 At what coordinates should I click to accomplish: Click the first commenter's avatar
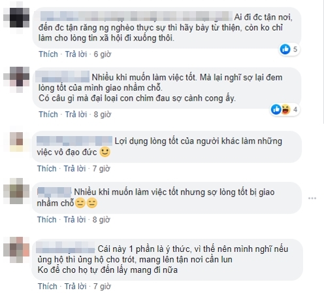[16, 18]
